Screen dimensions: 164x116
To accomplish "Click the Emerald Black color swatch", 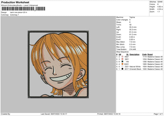I will point(122,69).
